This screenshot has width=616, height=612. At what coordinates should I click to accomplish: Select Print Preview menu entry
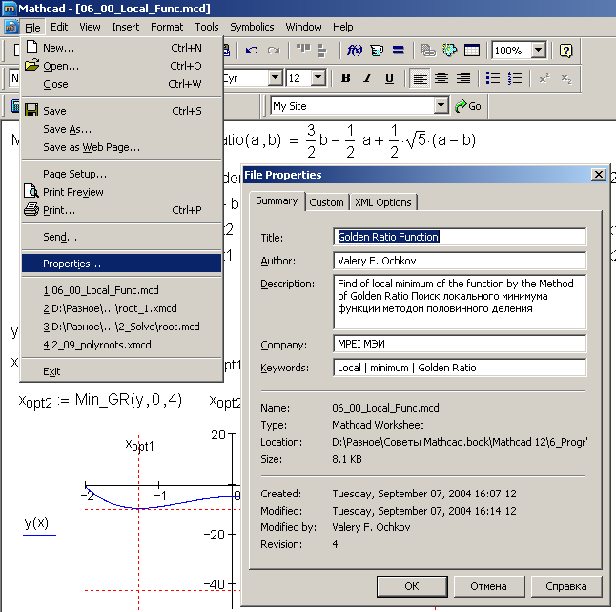(122, 192)
